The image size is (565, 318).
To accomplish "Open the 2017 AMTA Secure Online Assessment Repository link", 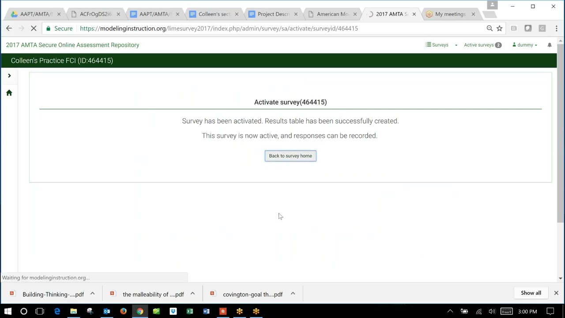I will pos(72,45).
